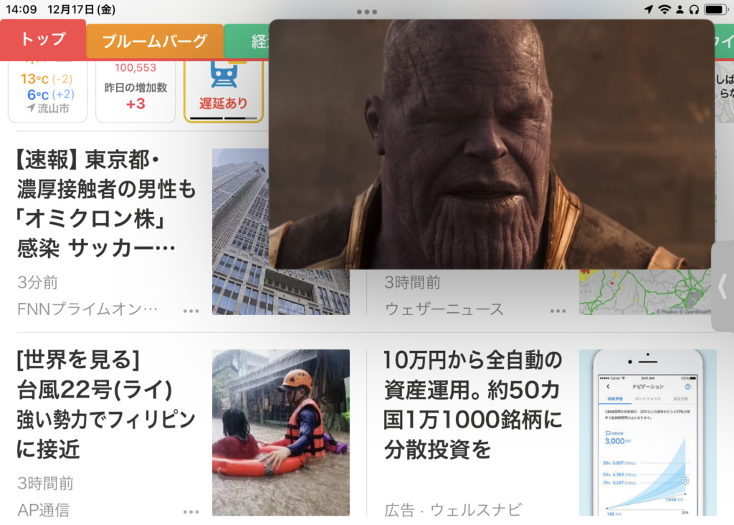Viewport: 734px width, 525px height.
Task: Open more options for the AP通信 article
Action: 191,512
